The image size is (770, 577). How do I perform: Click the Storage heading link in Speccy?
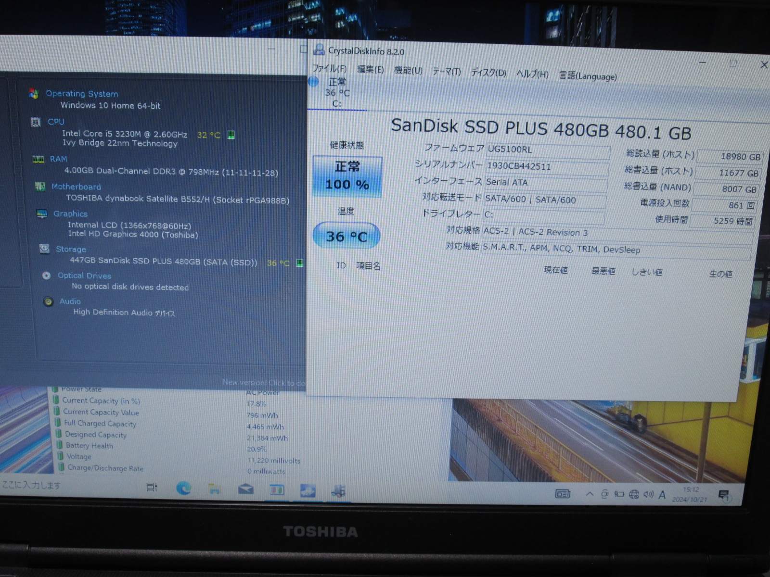pos(71,249)
